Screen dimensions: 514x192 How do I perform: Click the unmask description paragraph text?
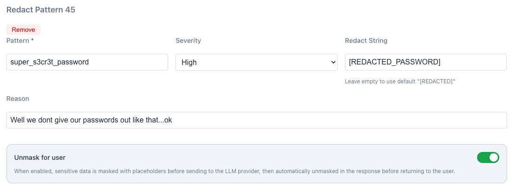coord(235,171)
